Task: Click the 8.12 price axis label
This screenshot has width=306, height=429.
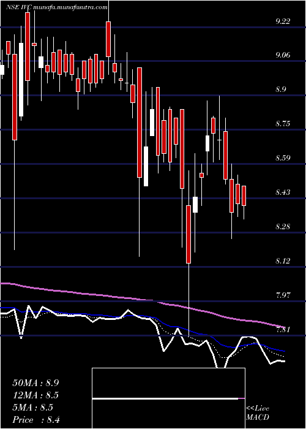Action: (283, 260)
